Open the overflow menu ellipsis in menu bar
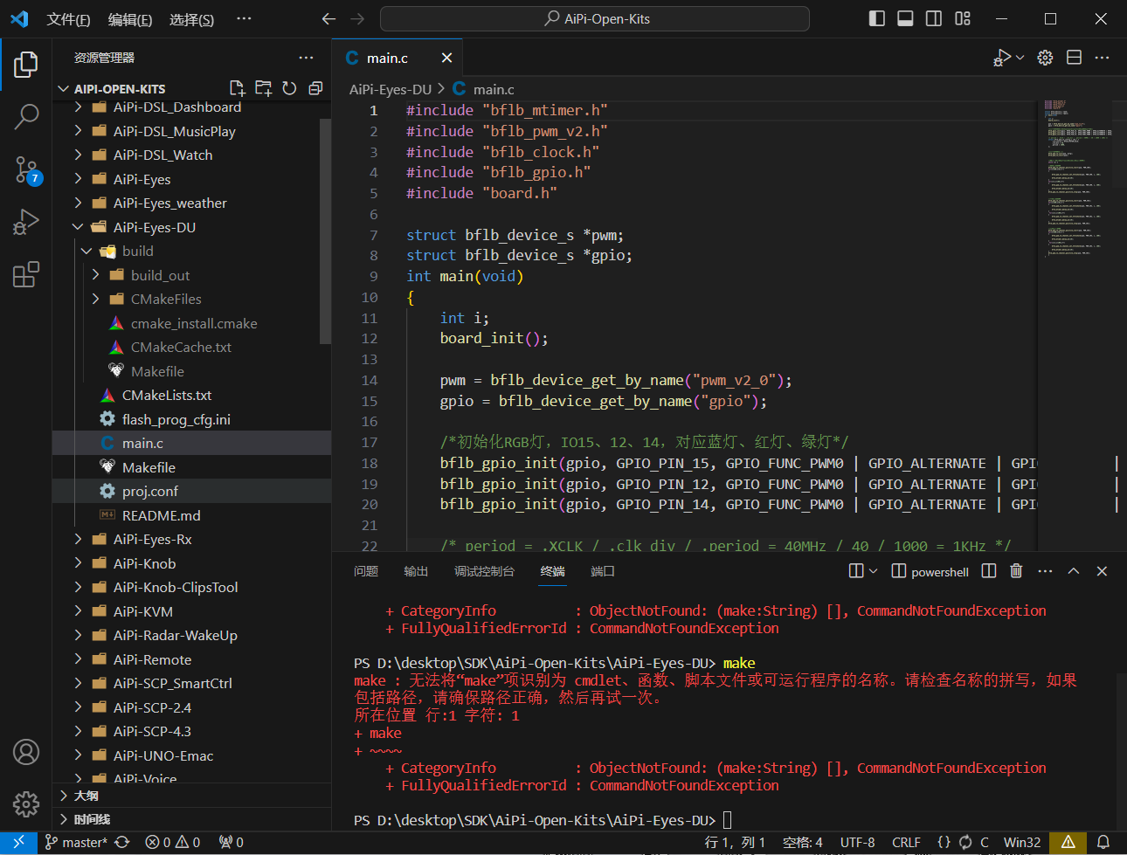 tap(244, 19)
